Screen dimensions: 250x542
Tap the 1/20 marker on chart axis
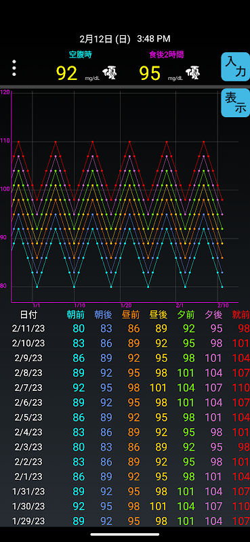tap(126, 306)
